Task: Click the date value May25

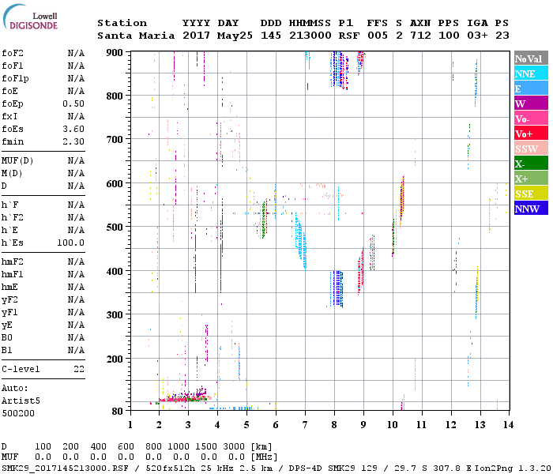Action: [235, 36]
